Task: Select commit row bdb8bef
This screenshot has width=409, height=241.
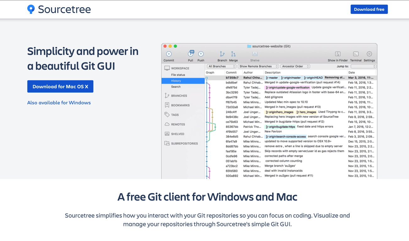Action: pyautogui.click(x=291, y=83)
